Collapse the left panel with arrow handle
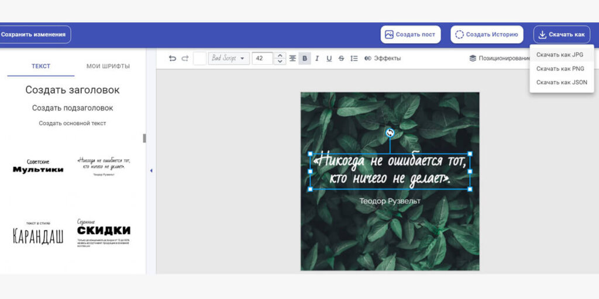 [151, 171]
